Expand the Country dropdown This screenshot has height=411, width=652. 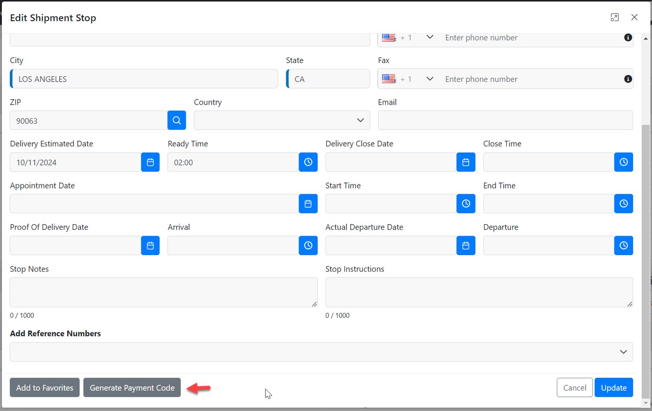point(281,120)
